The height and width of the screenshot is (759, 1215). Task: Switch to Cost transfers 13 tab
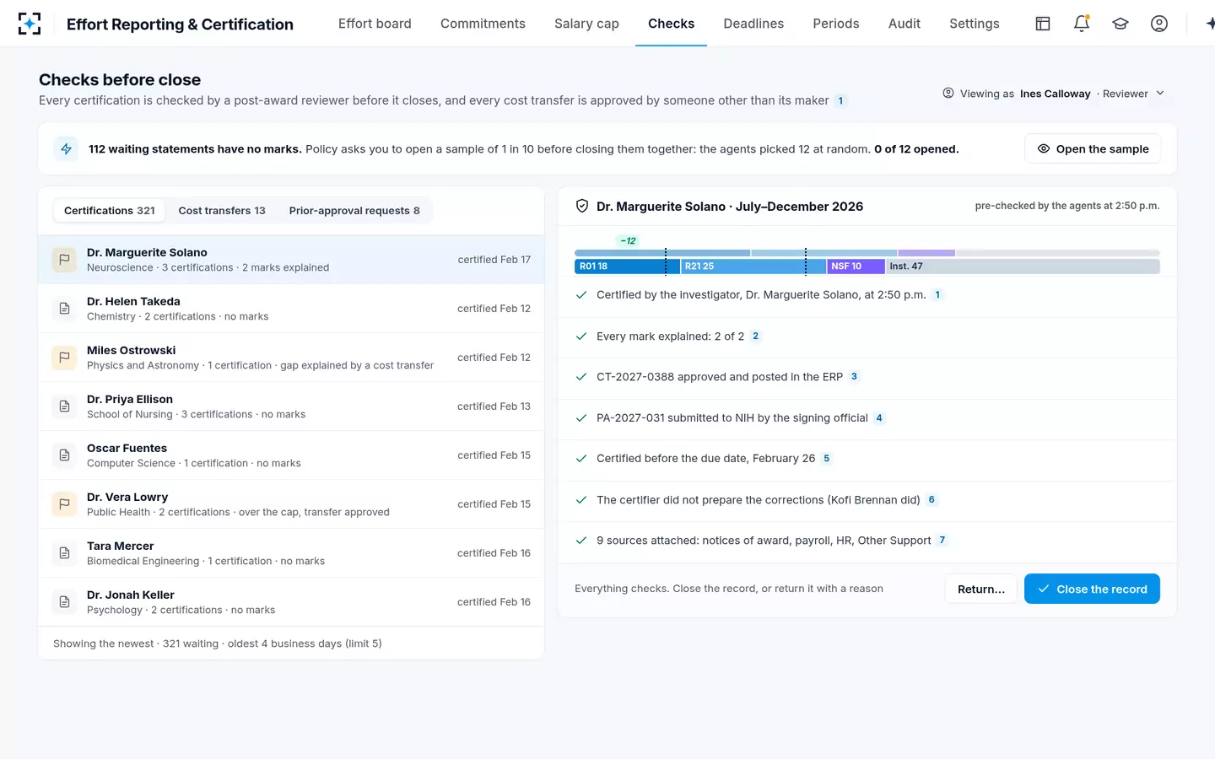[x=222, y=210]
